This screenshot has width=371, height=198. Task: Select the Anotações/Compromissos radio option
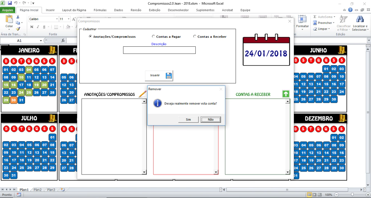click(x=90, y=37)
